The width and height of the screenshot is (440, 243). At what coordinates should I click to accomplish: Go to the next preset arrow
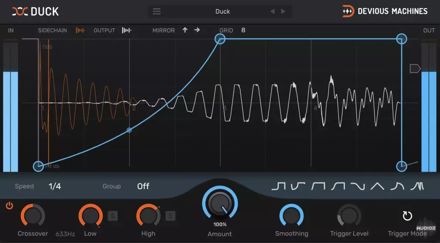pyautogui.click(x=283, y=12)
